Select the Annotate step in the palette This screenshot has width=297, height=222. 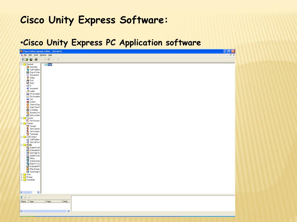pyautogui.click(x=32, y=67)
